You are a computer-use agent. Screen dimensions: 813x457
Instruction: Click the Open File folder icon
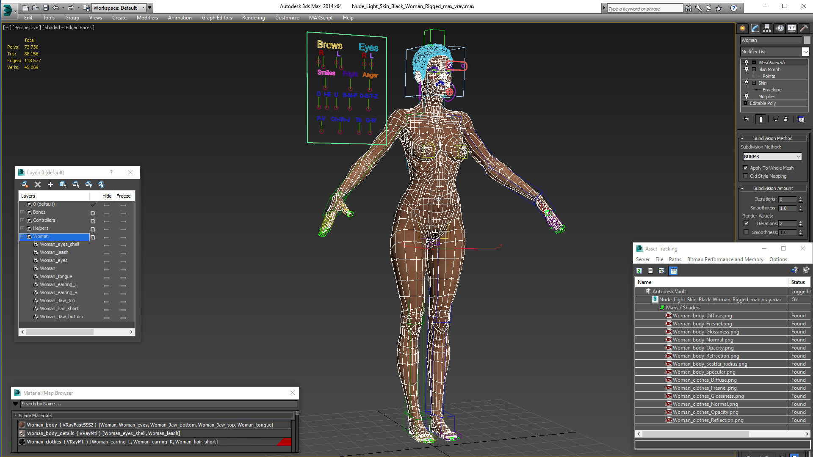coord(35,8)
